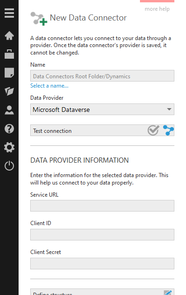The height and width of the screenshot is (295, 186).
Task: Open the hamburger main menu
Action: pyautogui.click(x=9, y=13)
